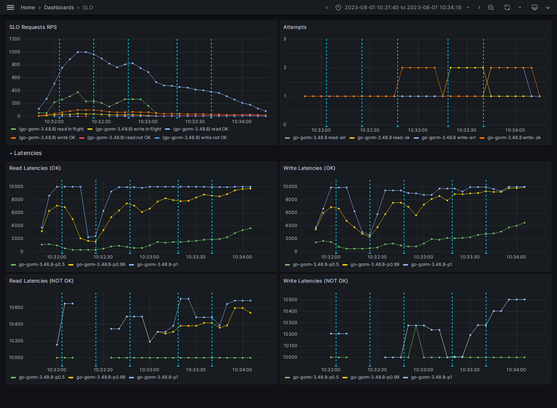Toggle p0.99 in Read Latencies (NOT OK) legend
Screen dimensions: 557x408
pos(101,377)
